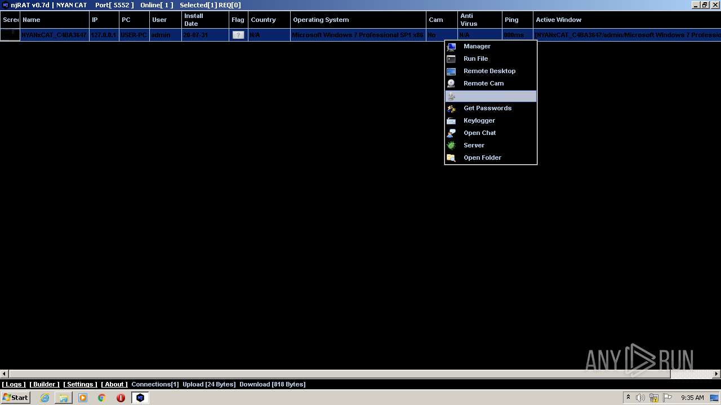721x405 pixels.
Task: Click the Upload [24 Bytes] status text
Action: click(209, 384)
